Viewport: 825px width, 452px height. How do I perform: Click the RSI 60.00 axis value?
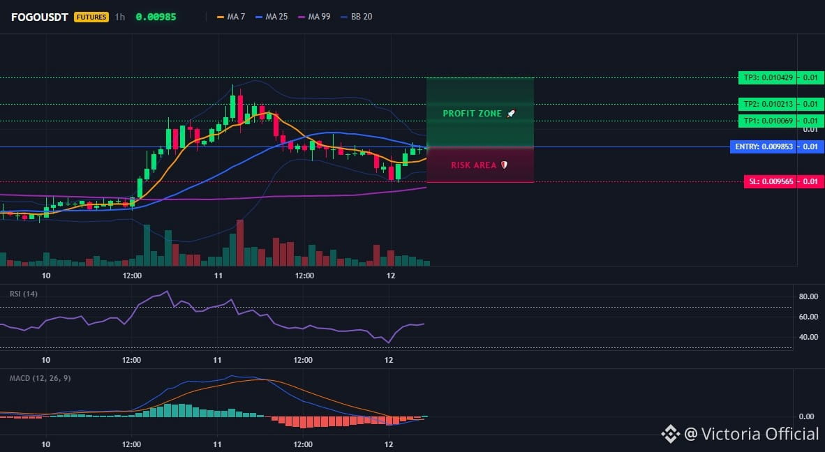coord(808,317)
